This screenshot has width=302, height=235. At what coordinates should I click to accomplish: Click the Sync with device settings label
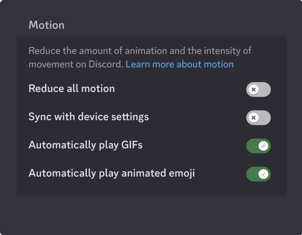(x=89, y=117)
